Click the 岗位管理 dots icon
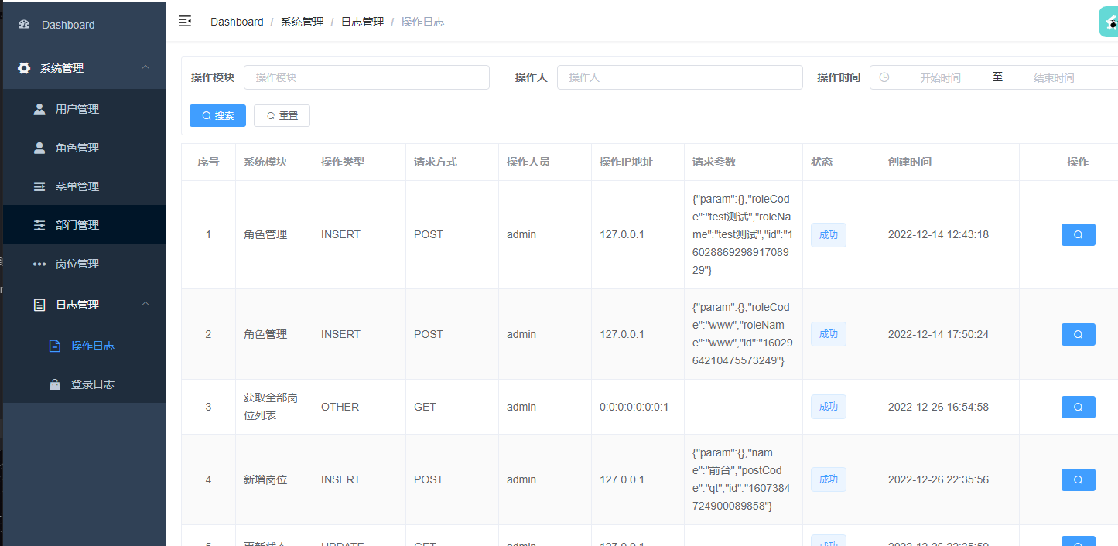The height and width of the screenshot is (546, 1118). pyautogui.click(x=39, y=264)
